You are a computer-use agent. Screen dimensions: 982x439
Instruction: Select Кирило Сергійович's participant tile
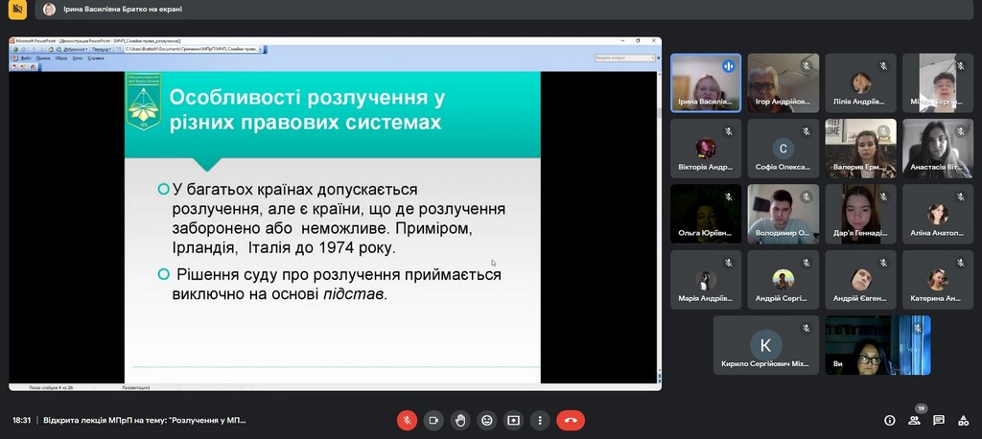[765, 345]
